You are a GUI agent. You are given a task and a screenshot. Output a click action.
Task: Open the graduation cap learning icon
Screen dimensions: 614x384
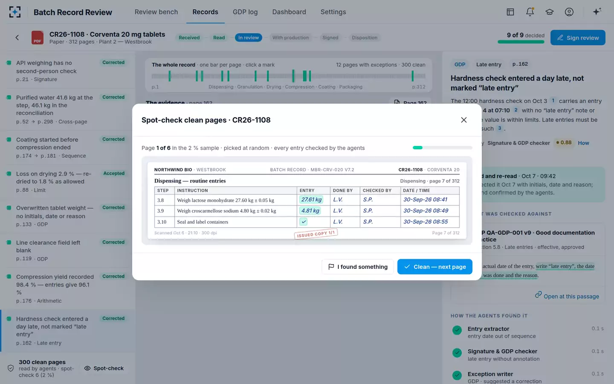[x=550, y=12]
